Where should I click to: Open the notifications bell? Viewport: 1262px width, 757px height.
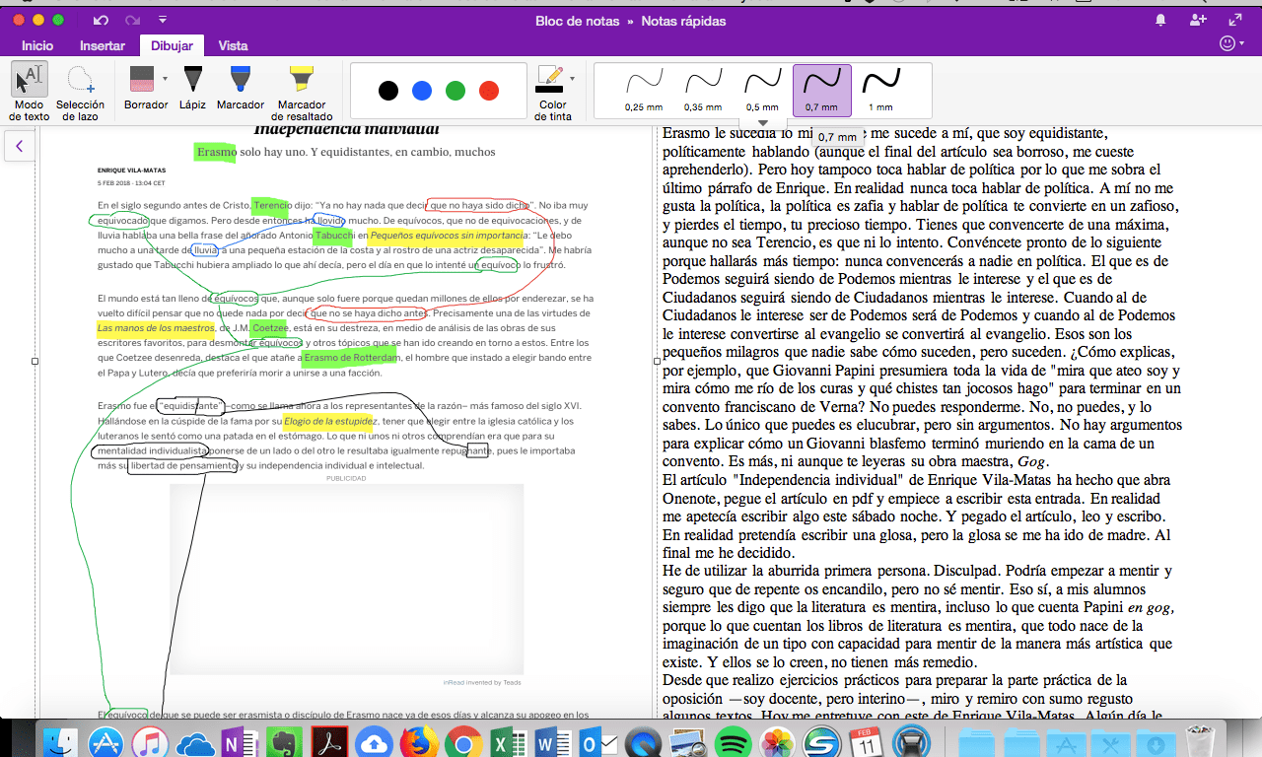[x=1160, y=20]
